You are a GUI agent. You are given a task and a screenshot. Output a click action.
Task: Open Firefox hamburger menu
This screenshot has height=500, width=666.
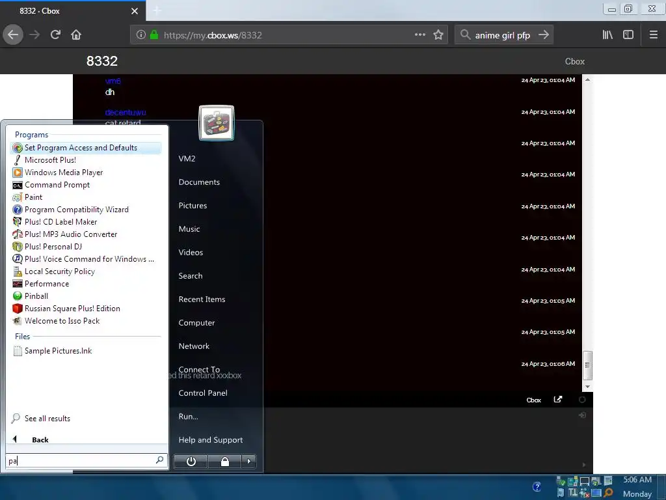[x=654, y=35]
